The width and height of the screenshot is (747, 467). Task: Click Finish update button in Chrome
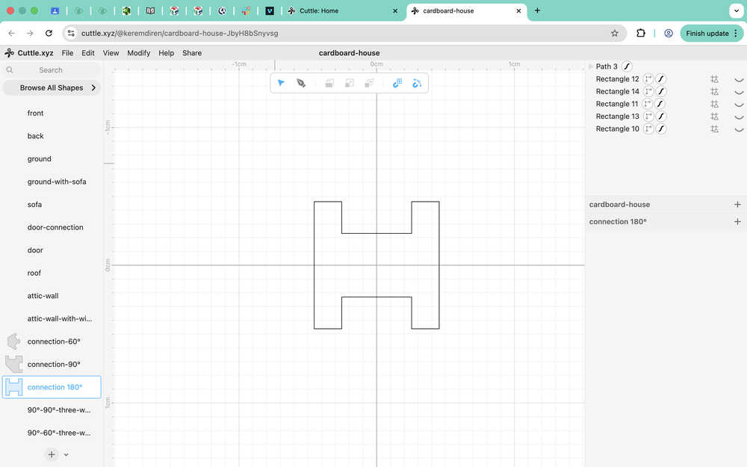click(x=711, y=34)
